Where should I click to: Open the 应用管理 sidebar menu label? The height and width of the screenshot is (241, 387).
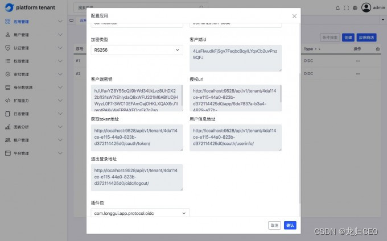[21, 22]
